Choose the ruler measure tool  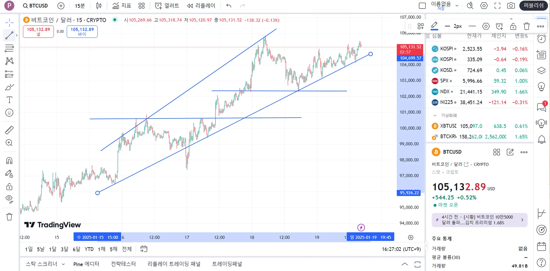tap(9, 130)
